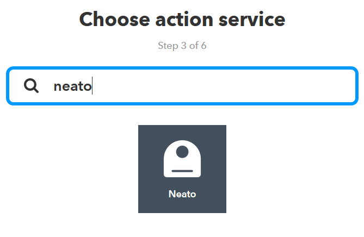Screen dimensions: 364x237
Task: Click the handle of the search magnifier icon
Action: pos(36,90)
